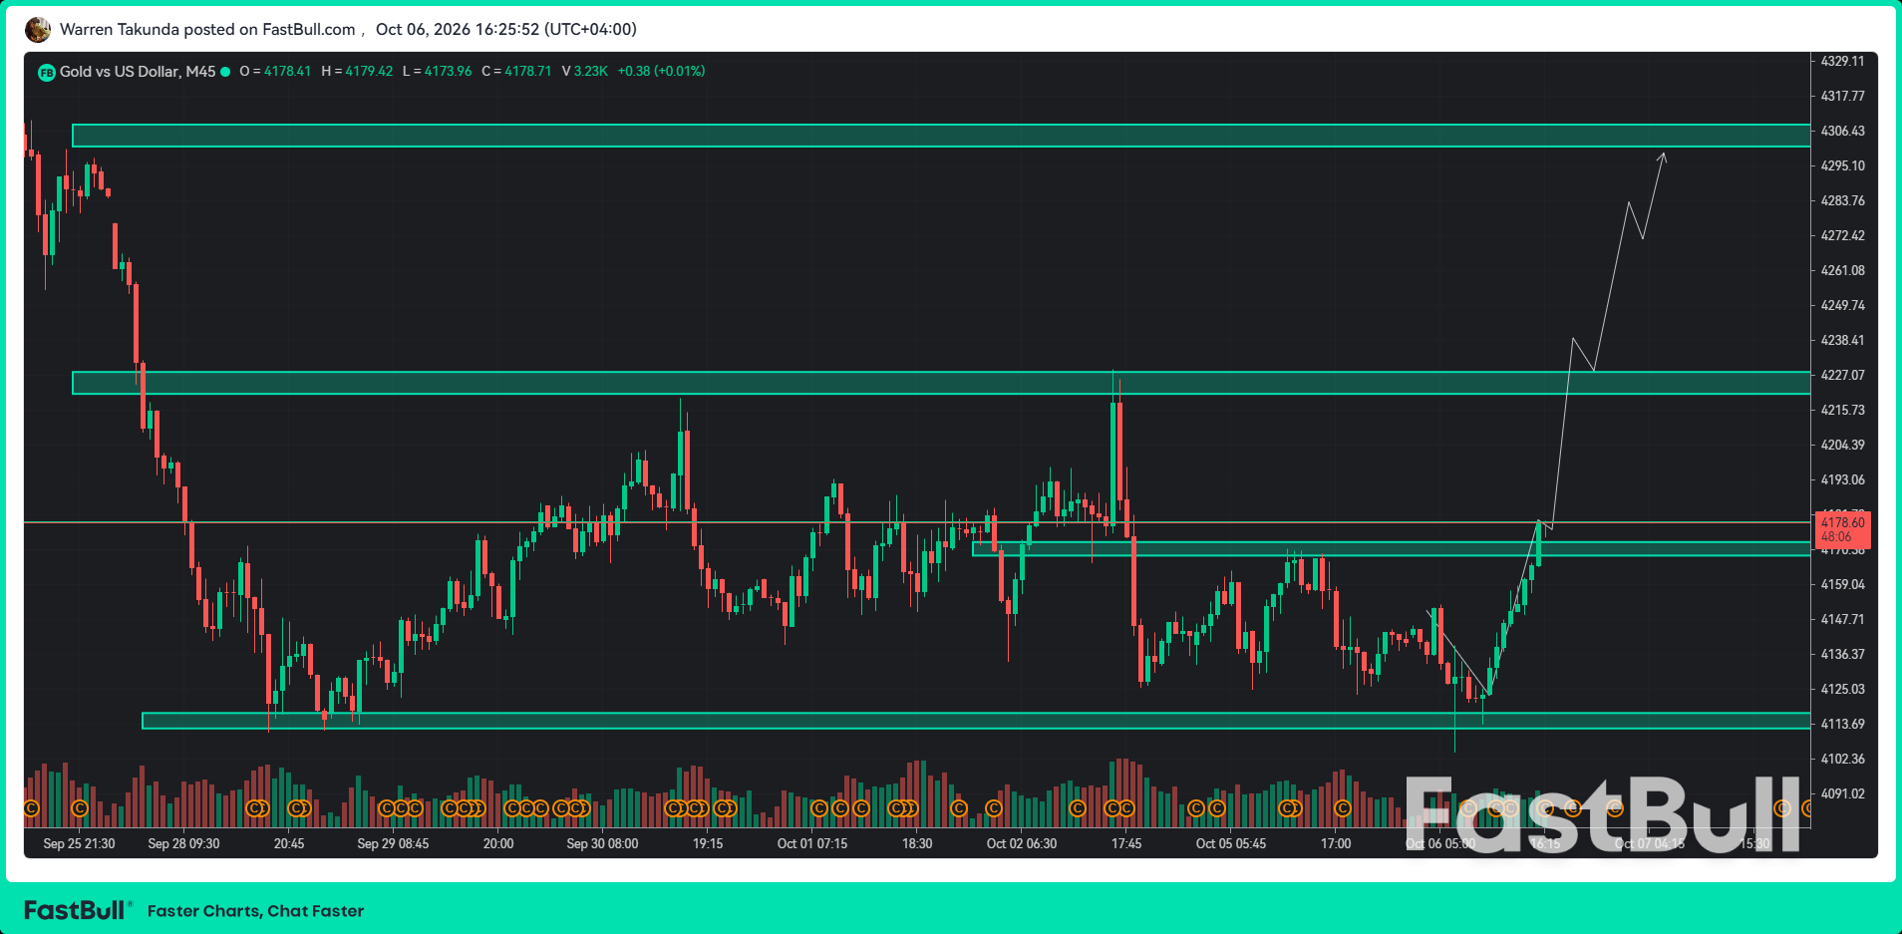Screen dimensions: 1902x934
Task: Click price axis label 4283.76
Action: pos(1842,201)
